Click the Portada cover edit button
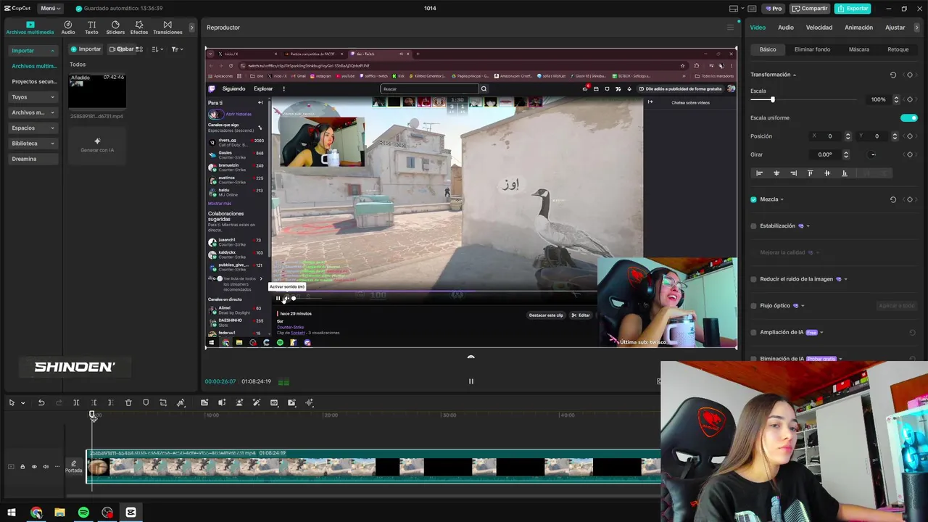 [x=73, y=466]
